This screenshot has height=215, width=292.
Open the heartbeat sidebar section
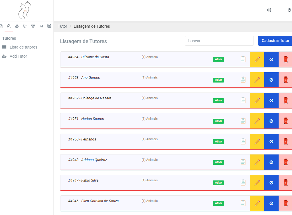click(33, 26)
